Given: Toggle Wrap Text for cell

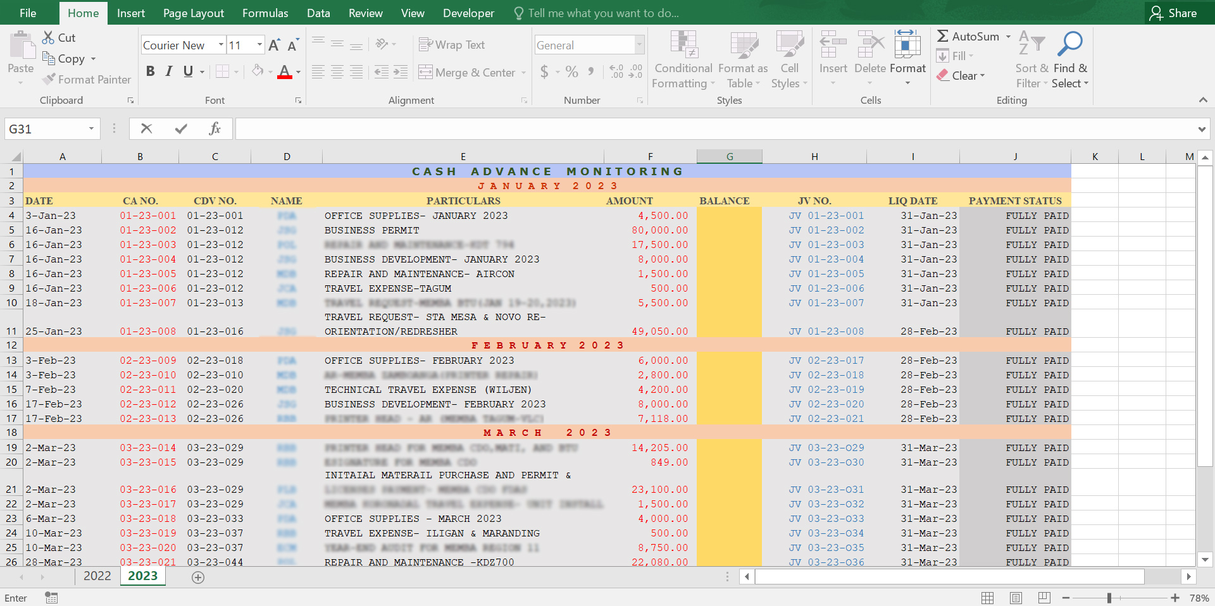Looking at the screenshot, I should (x=452, y=45).
